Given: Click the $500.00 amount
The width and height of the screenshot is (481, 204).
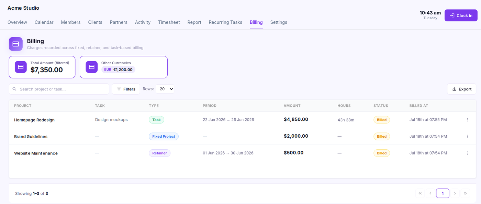Looking at the screenshot, I should coord(294,152).
